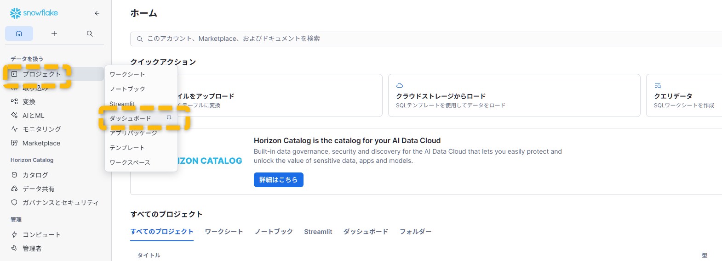This screenshot has width=722, height=261.
Task: Select ワークシート from the flyout menu
Action: click(x=127, y=74)
